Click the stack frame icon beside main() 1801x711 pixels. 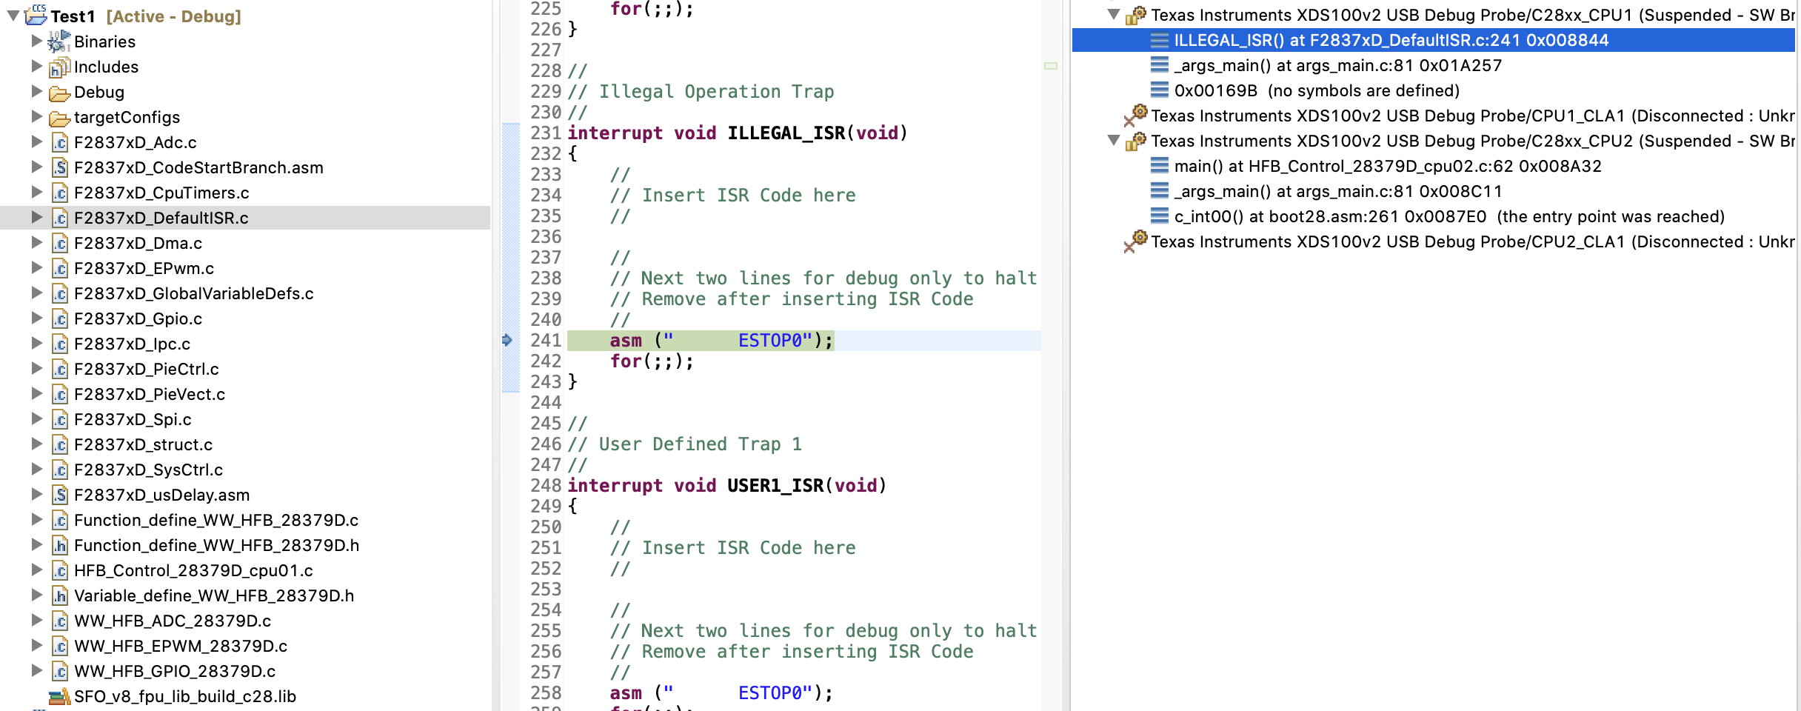coord(1160,167)
